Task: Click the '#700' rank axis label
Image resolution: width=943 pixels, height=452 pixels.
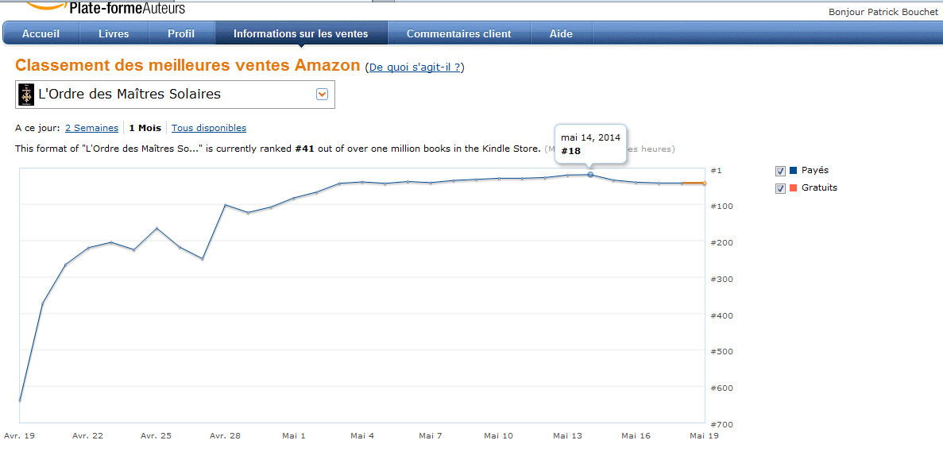Action: [x=721, y=424]
